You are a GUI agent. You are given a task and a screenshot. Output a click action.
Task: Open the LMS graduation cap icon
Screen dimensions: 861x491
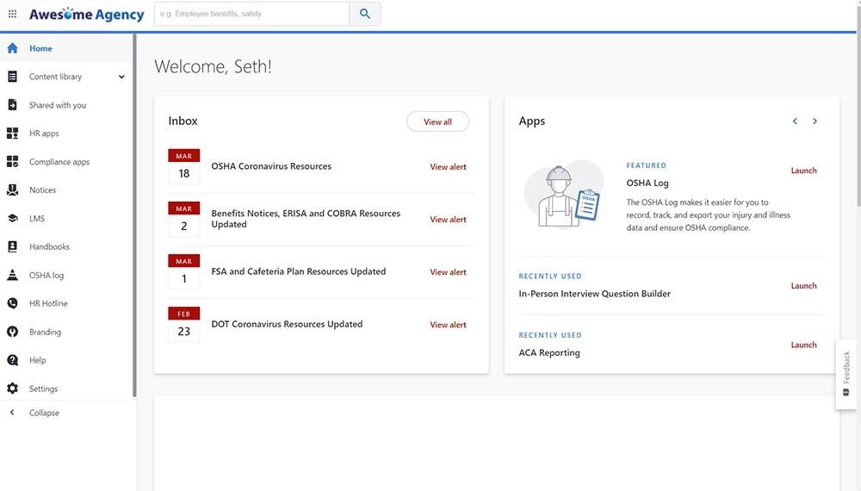tap(12, 219)
